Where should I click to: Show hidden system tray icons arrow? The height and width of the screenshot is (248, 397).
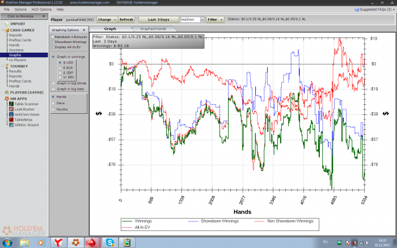coord(333,243)
